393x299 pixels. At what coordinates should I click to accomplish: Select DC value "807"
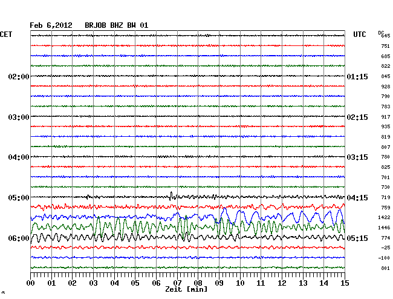[x=386, y=147]
